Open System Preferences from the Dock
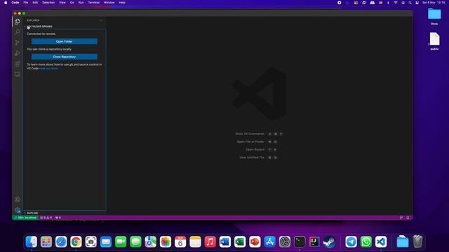 point(285,241)
